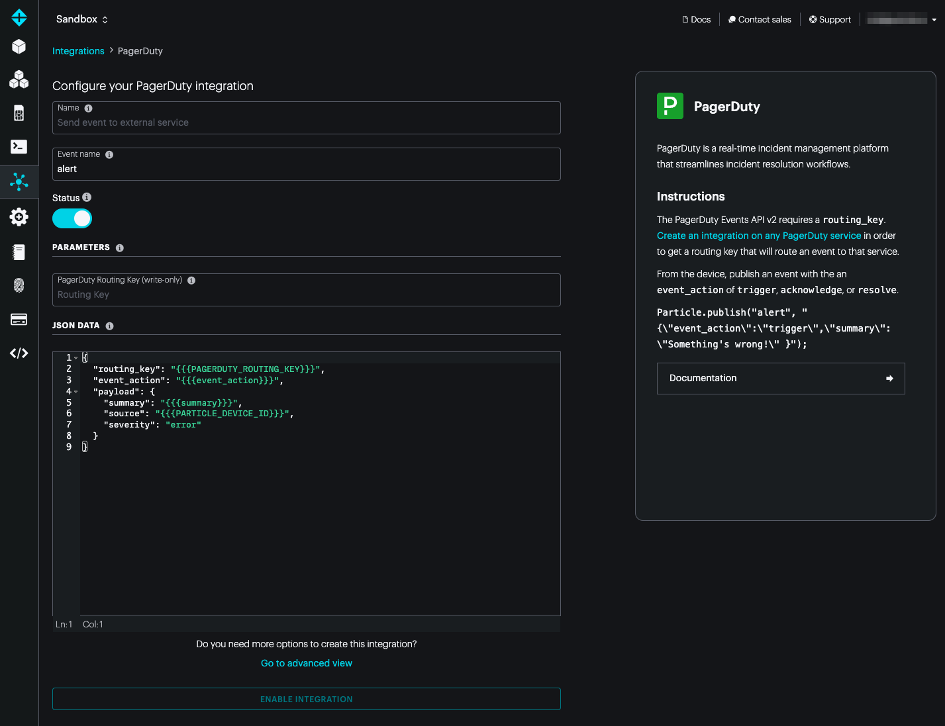Open the user account dropdown menu

point(902,20)
